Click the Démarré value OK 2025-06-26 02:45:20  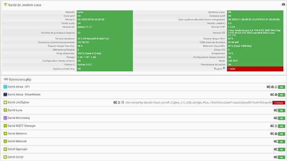point(91,20)
